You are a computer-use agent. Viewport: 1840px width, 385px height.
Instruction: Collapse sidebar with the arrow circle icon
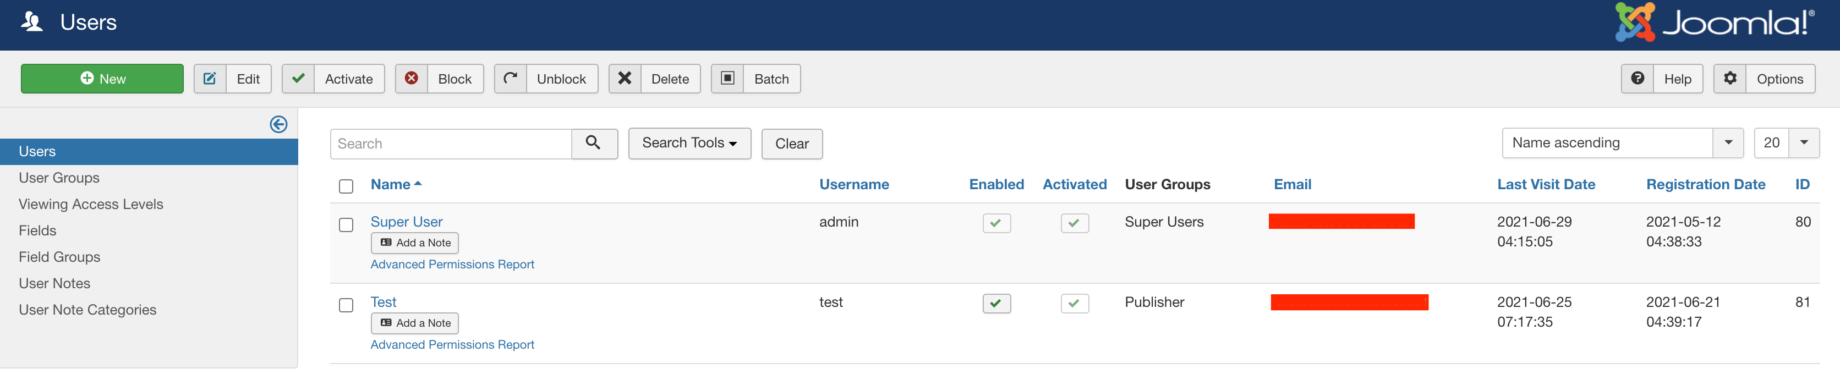pos(278,124)
